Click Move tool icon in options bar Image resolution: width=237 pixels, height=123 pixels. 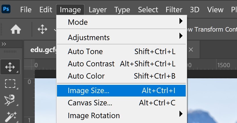pos(42,29)
